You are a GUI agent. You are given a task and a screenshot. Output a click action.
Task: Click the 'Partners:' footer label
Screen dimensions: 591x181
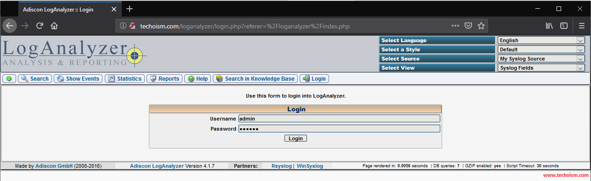(246, 166)
